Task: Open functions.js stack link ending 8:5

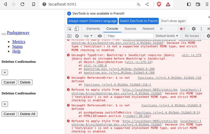Action: [167, 112]
